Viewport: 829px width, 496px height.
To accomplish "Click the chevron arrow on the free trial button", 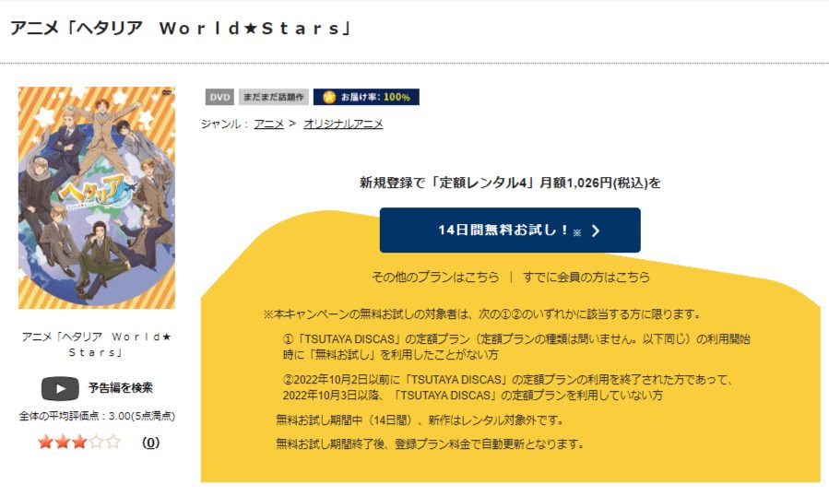I will (x=596, y=231).
